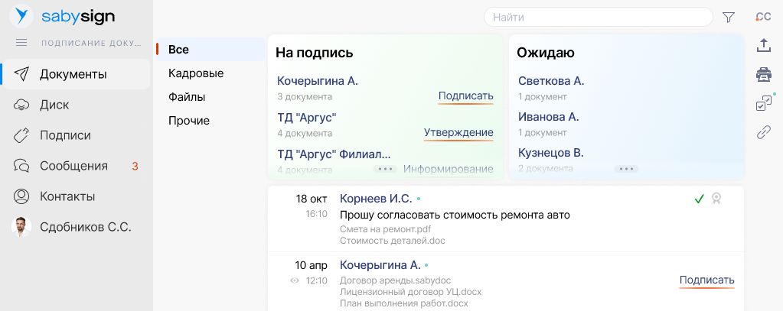Open Диск cloud icon in sidebar

click(22, 105)
